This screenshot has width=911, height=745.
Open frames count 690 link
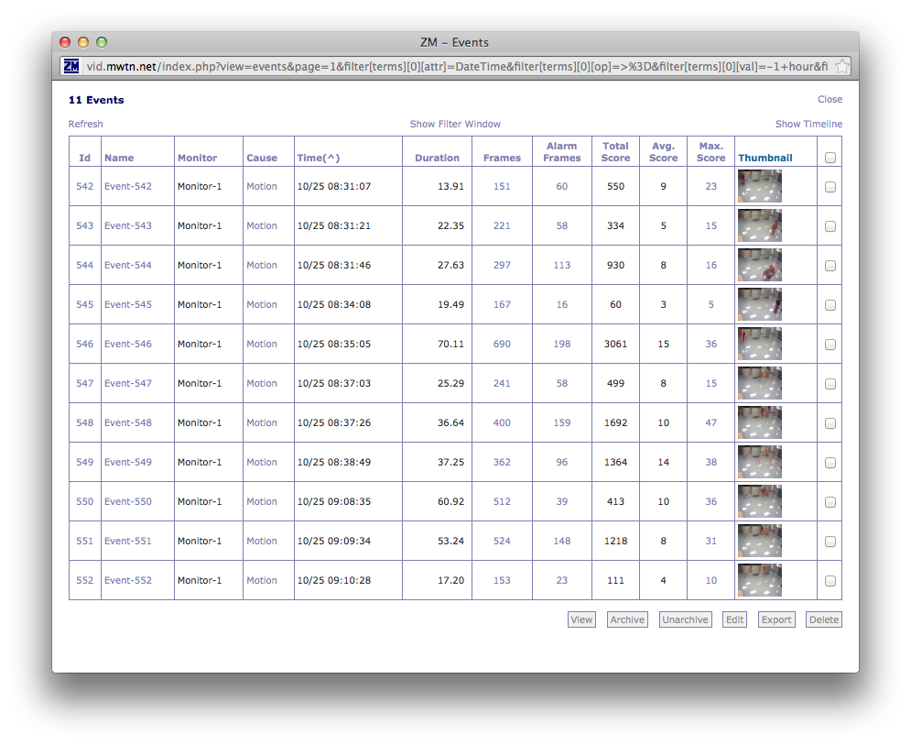(502, 344)
